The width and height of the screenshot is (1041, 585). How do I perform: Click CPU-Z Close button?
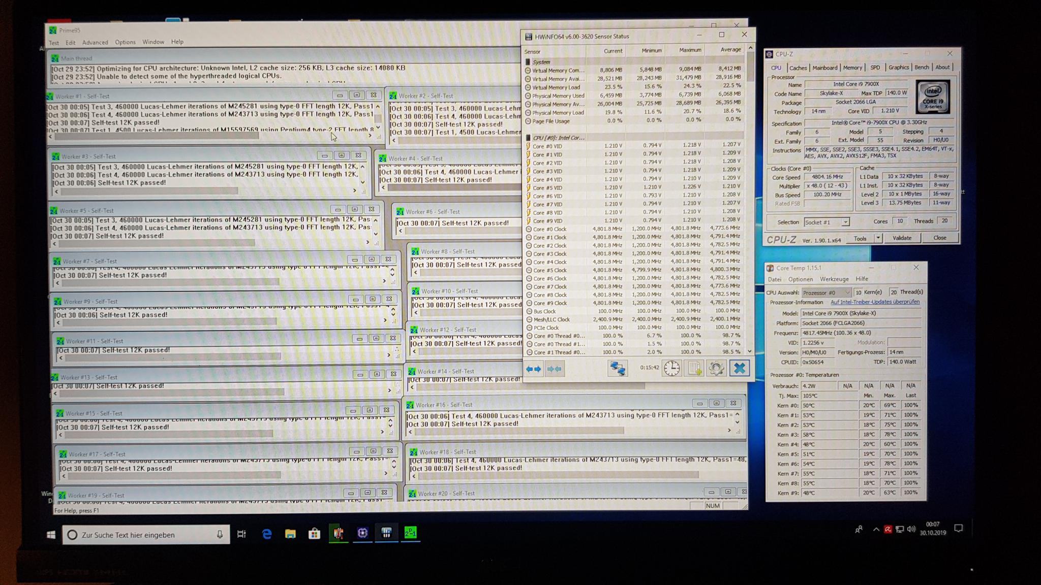[x=940, y=238]
